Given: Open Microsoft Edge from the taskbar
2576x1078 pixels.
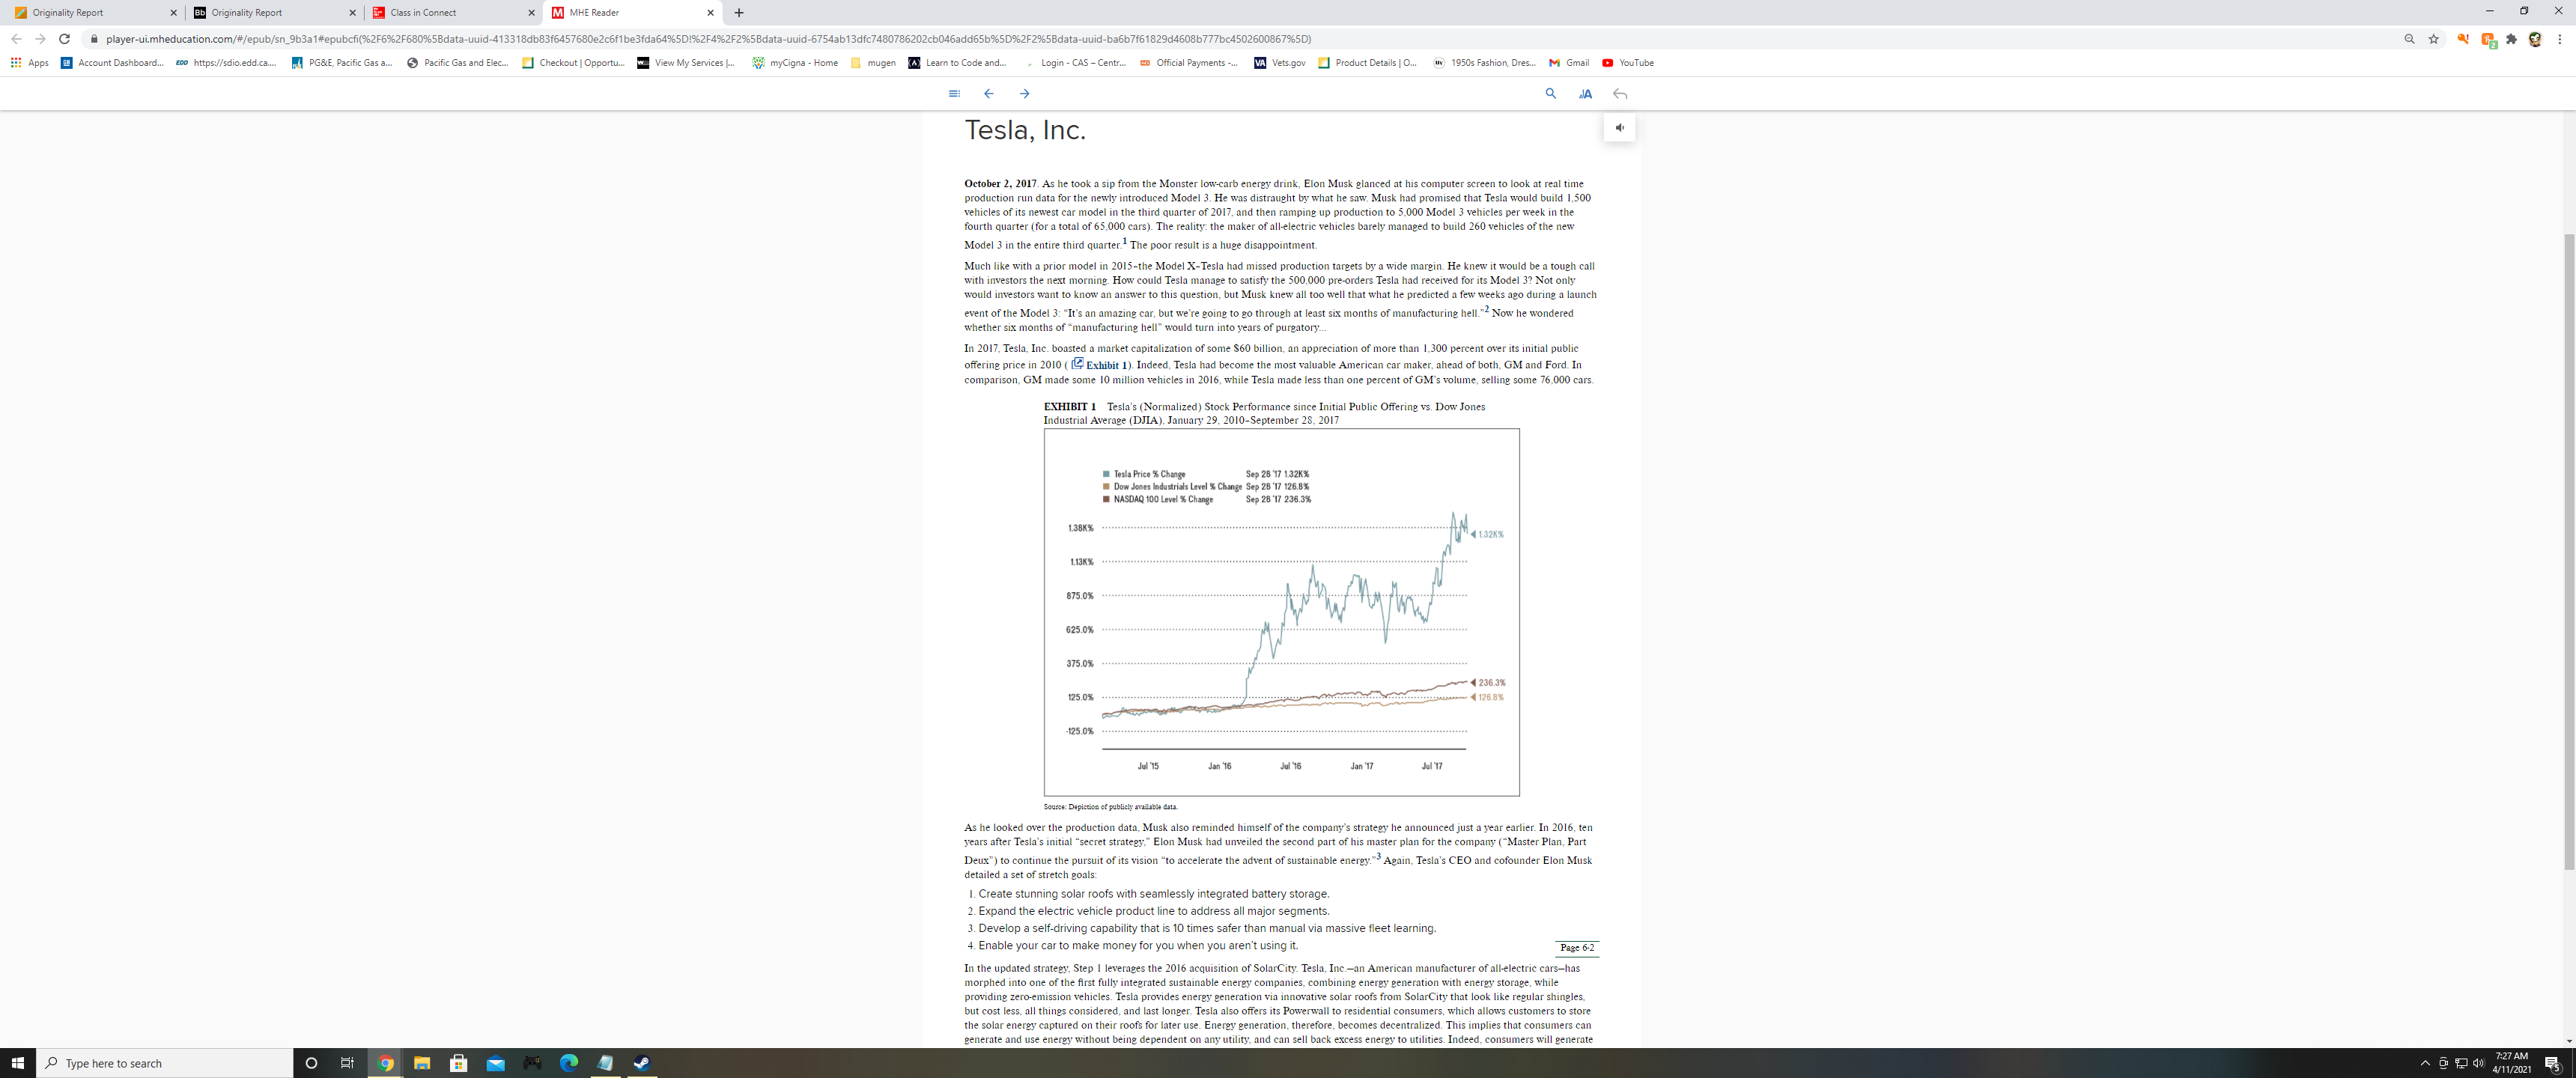Looking at the screenshot, I should click(x=569, y=1063).
